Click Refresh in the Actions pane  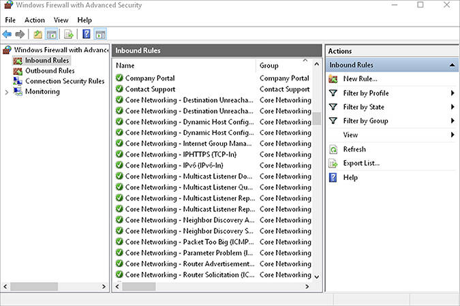[x=354, y=149]
